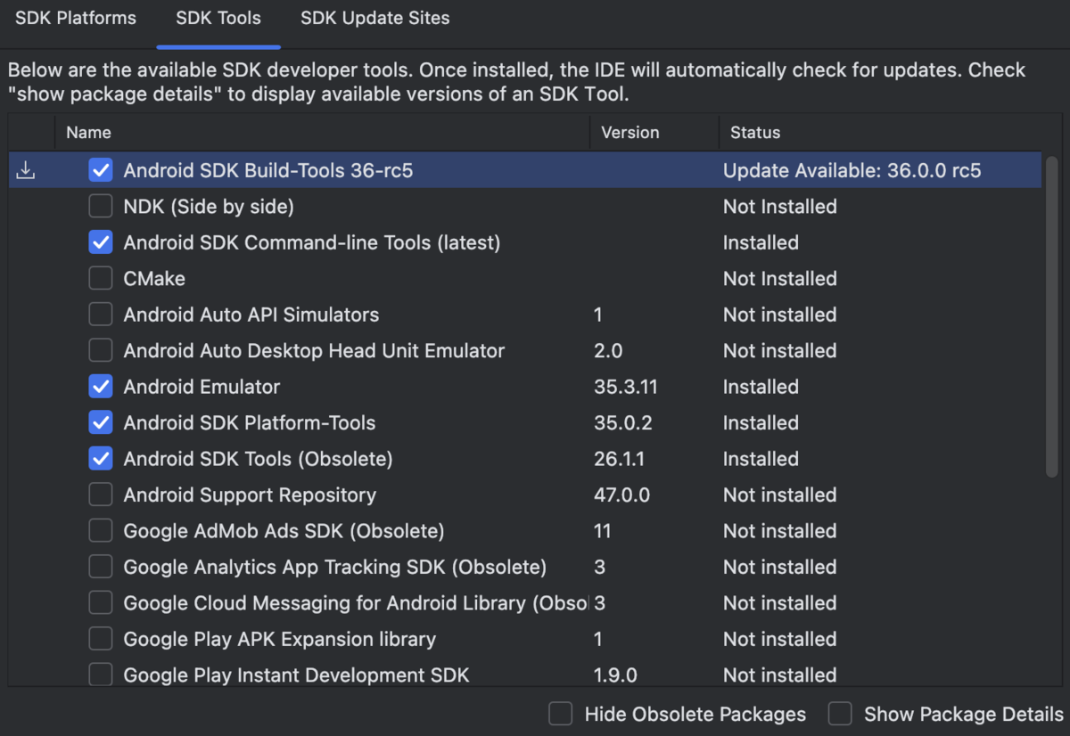Click the Version column header
This screenshot has width=1070, height=736.
pos(654,133)
